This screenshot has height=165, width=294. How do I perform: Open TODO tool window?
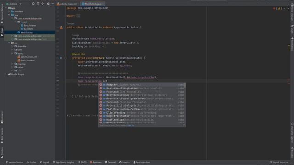(x=83, y=162)
